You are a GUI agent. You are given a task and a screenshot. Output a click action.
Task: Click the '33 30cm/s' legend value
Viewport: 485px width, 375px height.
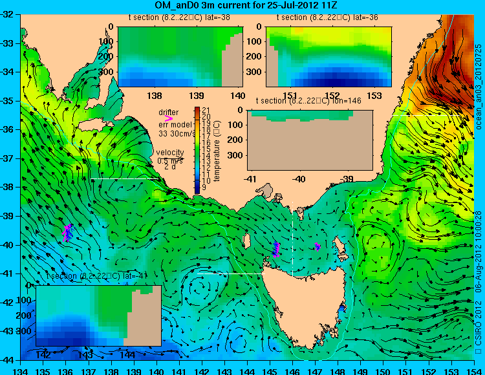click(x=177, y=134)
